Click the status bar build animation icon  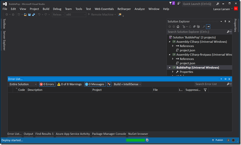tap(147, 140)
